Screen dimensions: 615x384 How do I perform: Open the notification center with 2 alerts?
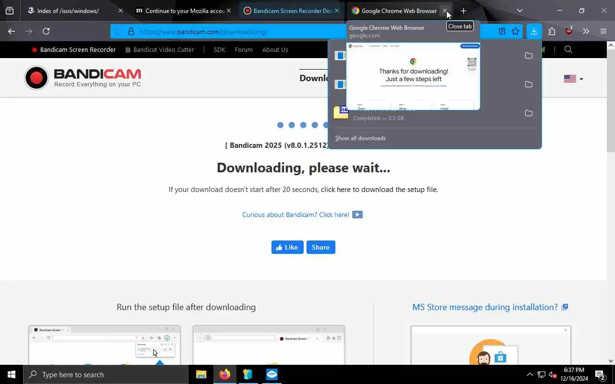[600, 374]
